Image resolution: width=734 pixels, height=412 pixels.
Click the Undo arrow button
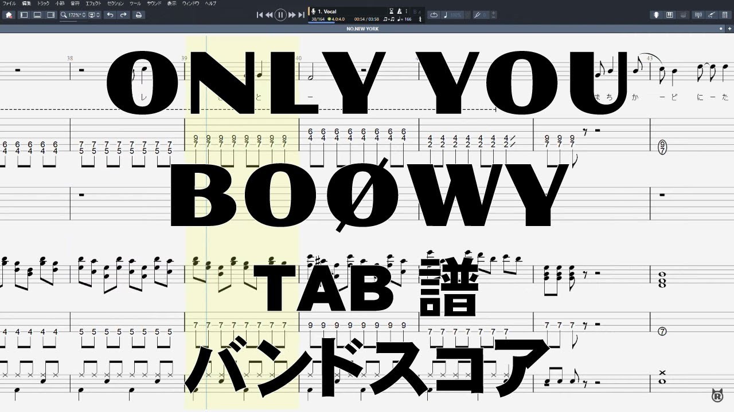pyautogui.click(x=110, y=15)
